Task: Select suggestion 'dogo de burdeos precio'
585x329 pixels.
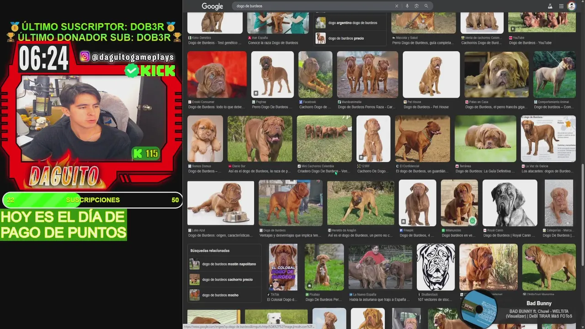Action: pyautogui.click(x=350, y=38)
